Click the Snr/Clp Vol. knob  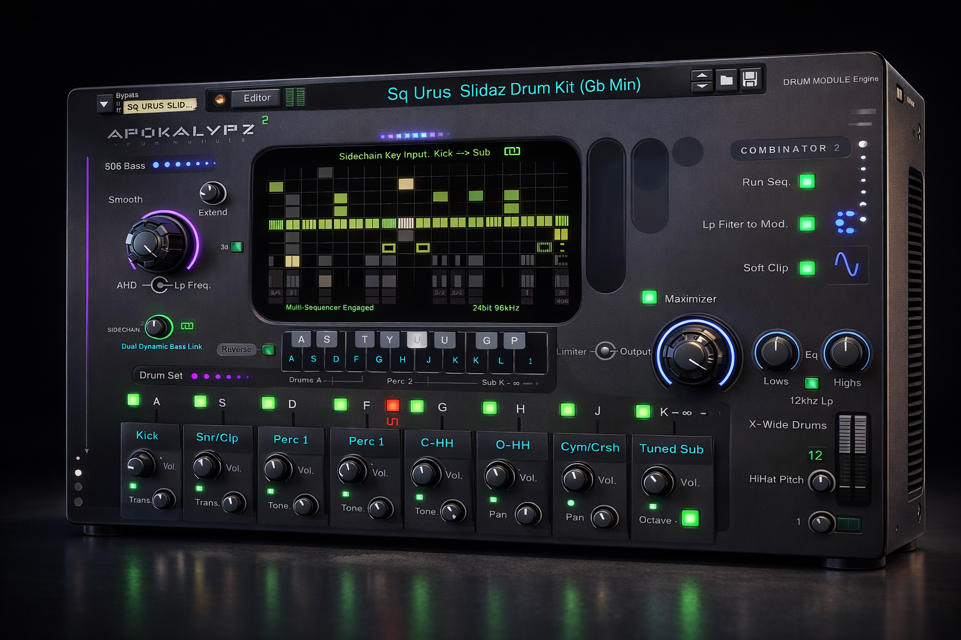[206, 467]
